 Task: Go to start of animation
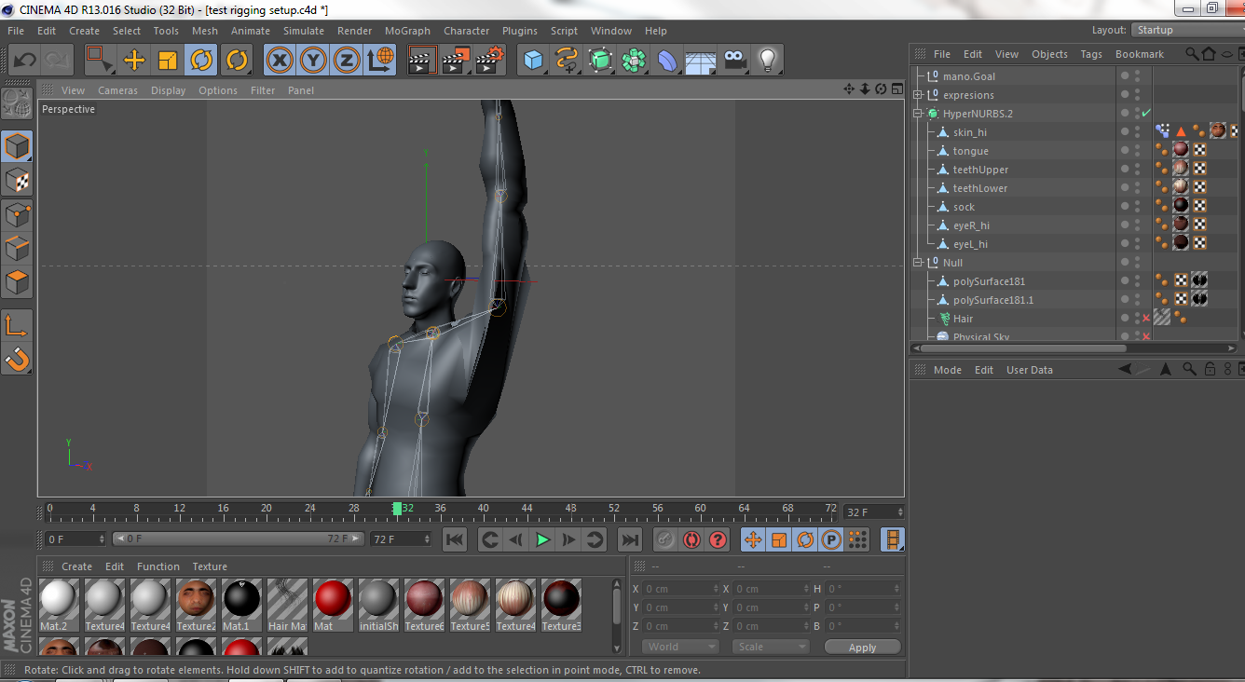454,539
